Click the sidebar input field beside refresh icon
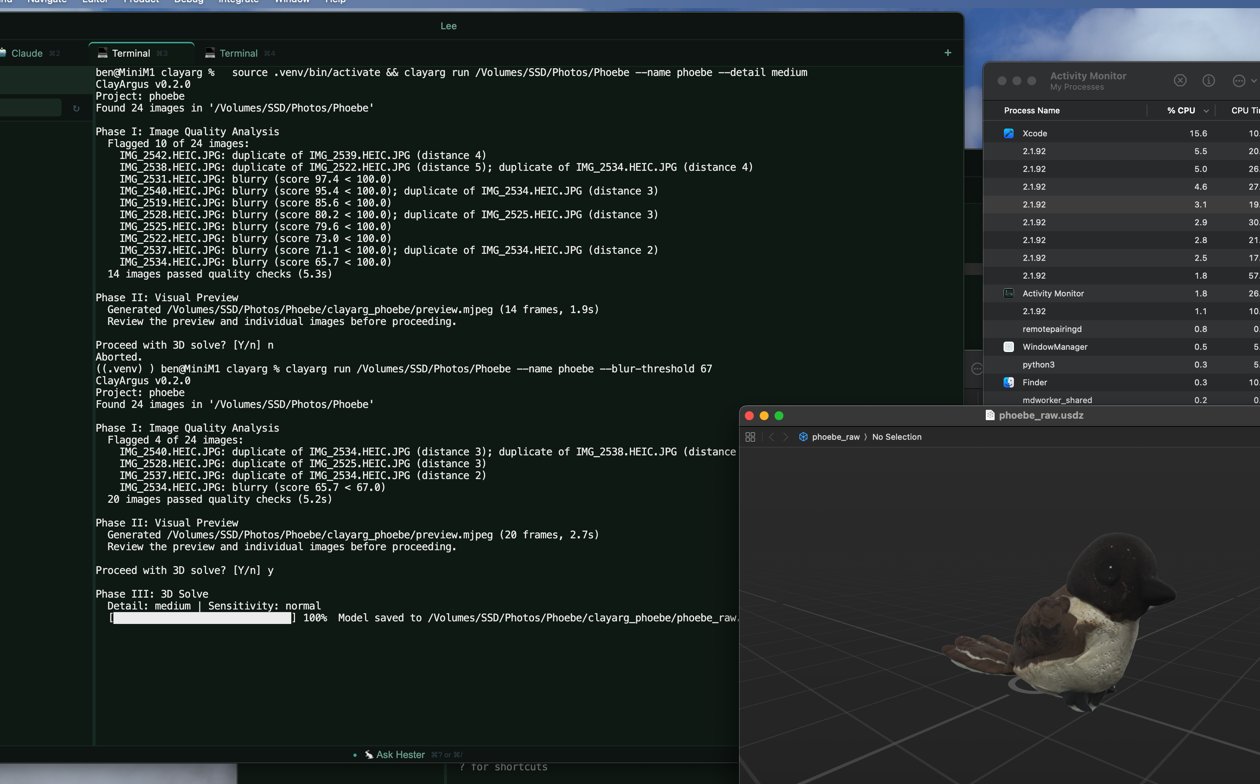Image resolution: width=1260 pixels, height=784 pixels. click(x=30, y=108)
